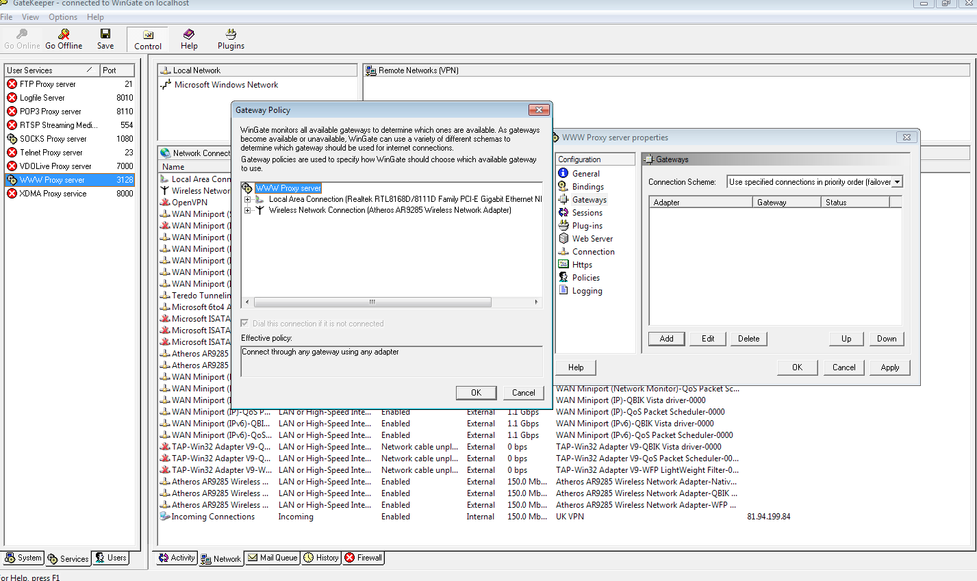The image size is (977, 581).
Task: Switch to the Mail Queue tab
Action: point(272,558)
